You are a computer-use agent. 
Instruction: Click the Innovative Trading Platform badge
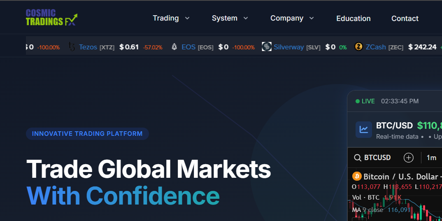click(x=87, y=134)
